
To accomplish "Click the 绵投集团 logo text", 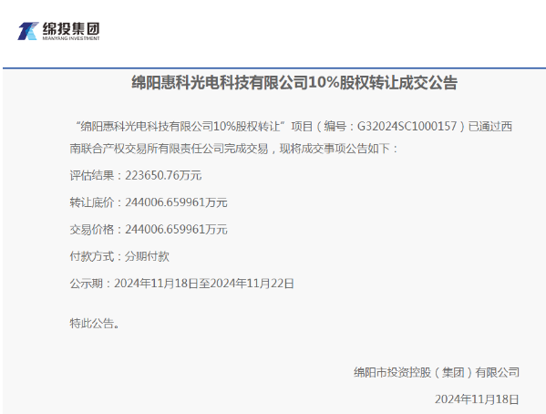I will [x=71, y=28].
